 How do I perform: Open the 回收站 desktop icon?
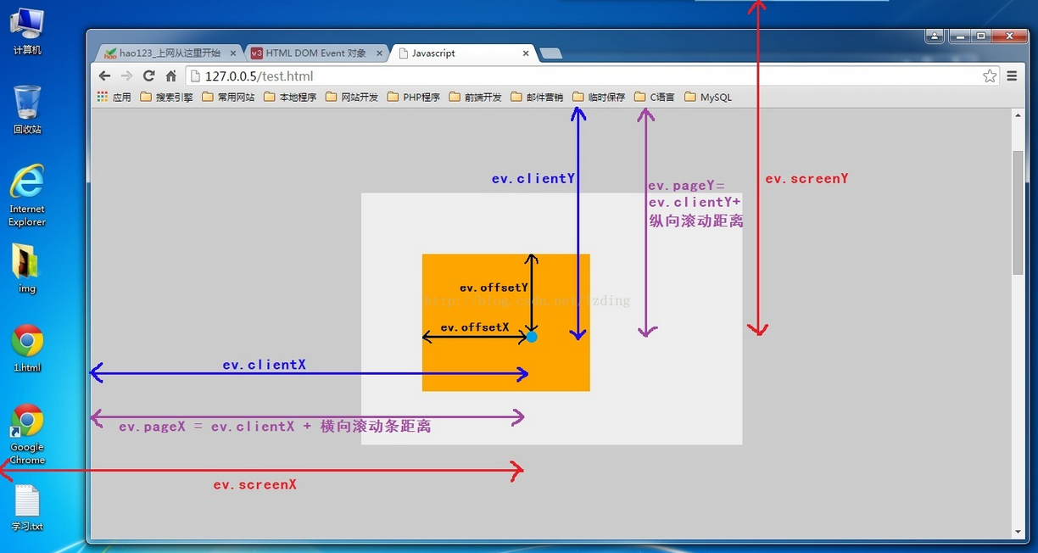click(26, 102)
